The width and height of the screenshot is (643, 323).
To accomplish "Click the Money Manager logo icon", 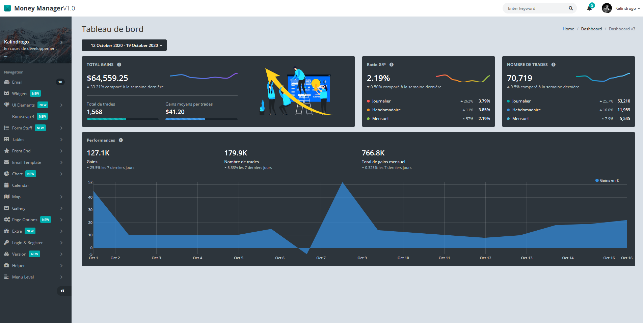I will 7,8.
